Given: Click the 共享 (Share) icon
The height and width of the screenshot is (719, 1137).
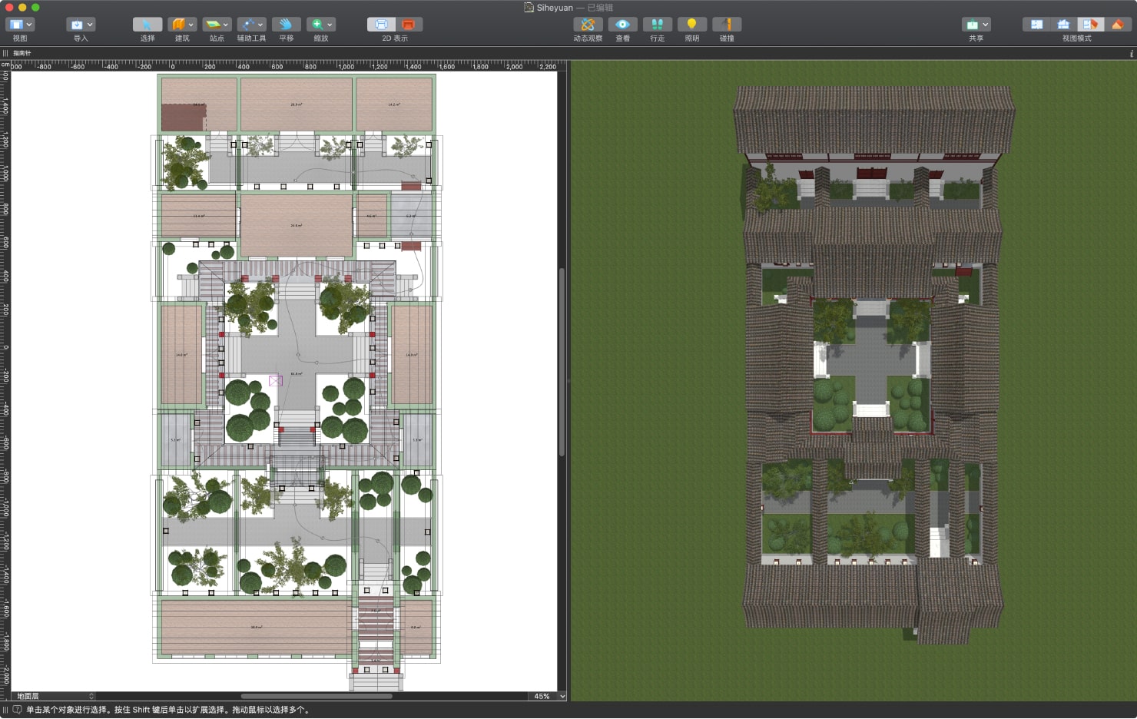Looking at the screenshot, I should [x=972, y=25].
